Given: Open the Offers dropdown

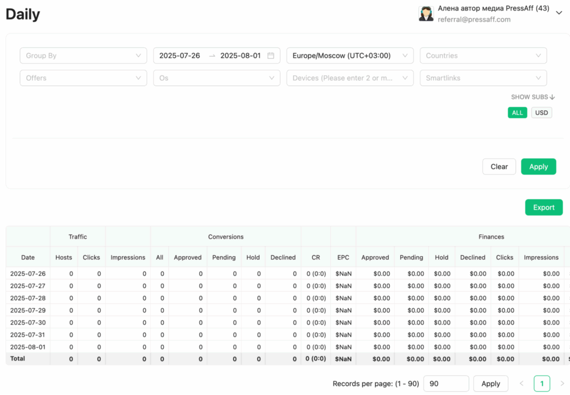Looking at the screenshot, I should point(83,78).
